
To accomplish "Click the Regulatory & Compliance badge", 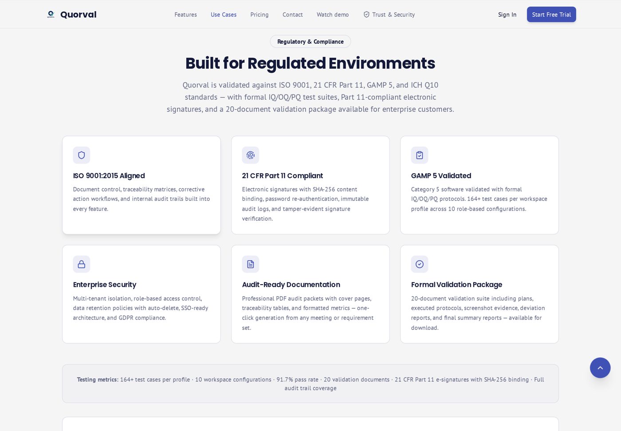I will [x=310, y=42].
